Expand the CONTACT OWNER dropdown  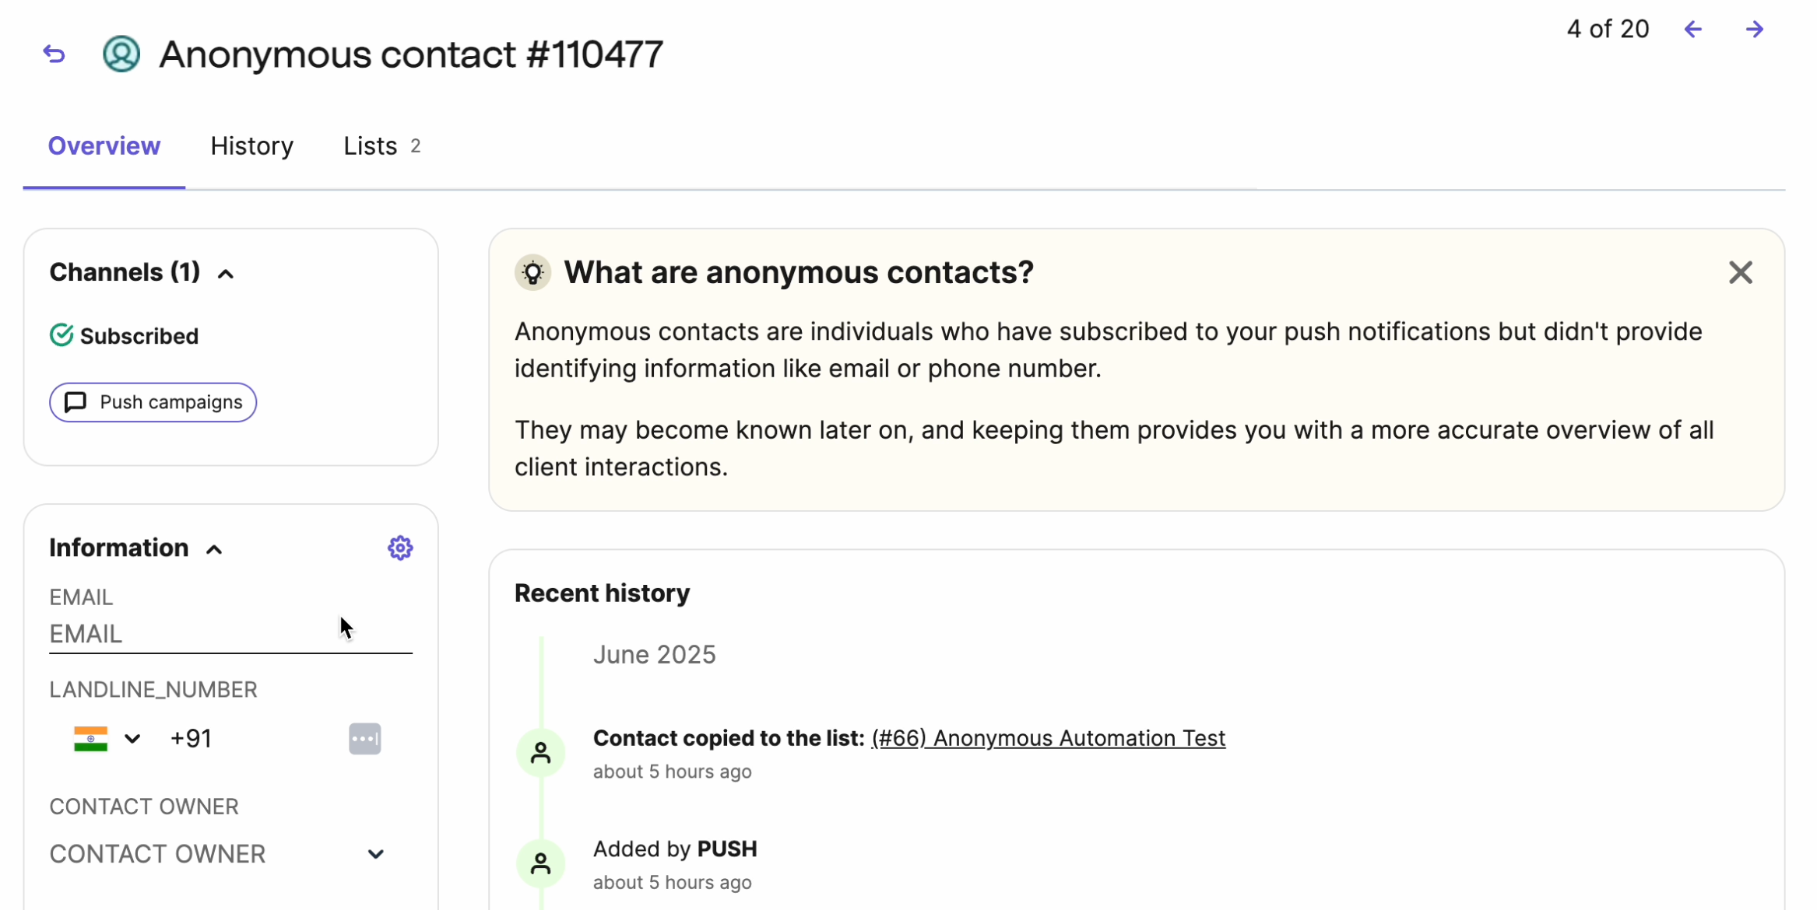pyautogui.click(x=376, y=853)
